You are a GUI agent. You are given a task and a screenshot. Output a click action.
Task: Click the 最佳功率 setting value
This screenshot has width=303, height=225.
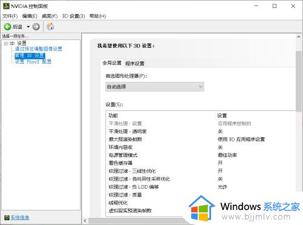pyautogui.click(x=227, y=155)
